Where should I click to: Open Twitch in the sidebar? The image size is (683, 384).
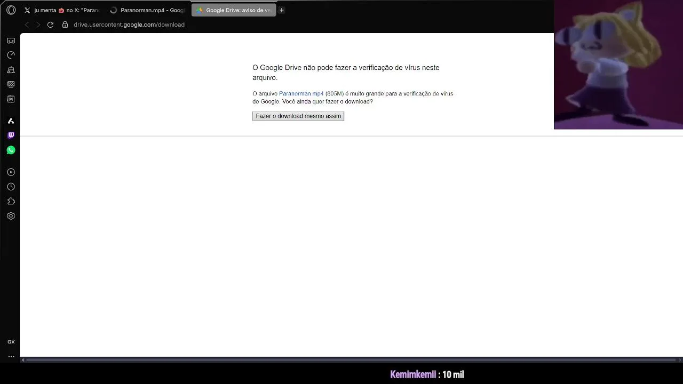pyautogui.click(x=11, y=135)
